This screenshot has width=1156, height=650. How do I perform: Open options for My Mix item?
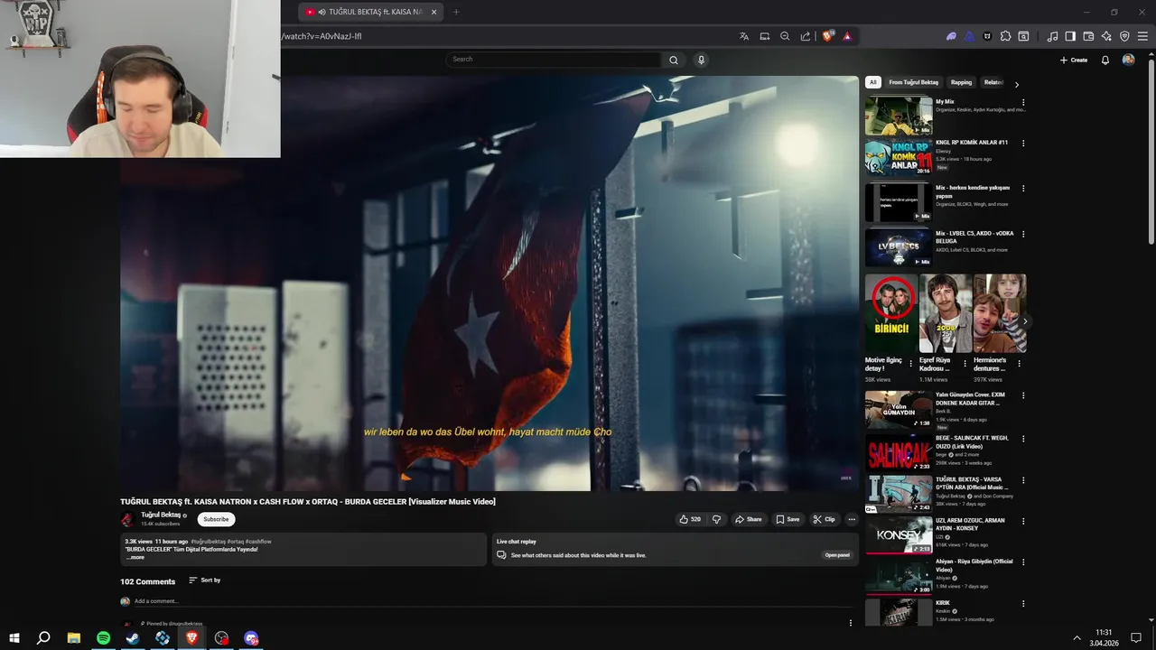[x=1023, y=102]
